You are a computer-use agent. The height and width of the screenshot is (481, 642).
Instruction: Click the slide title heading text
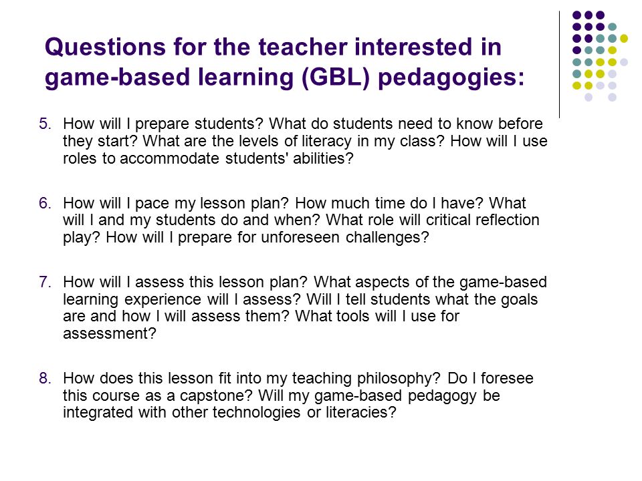285,63
